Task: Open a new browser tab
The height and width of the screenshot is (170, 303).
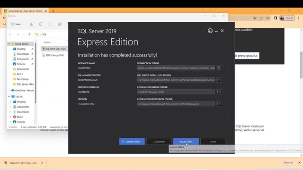Action: click(x=53, y=11)
